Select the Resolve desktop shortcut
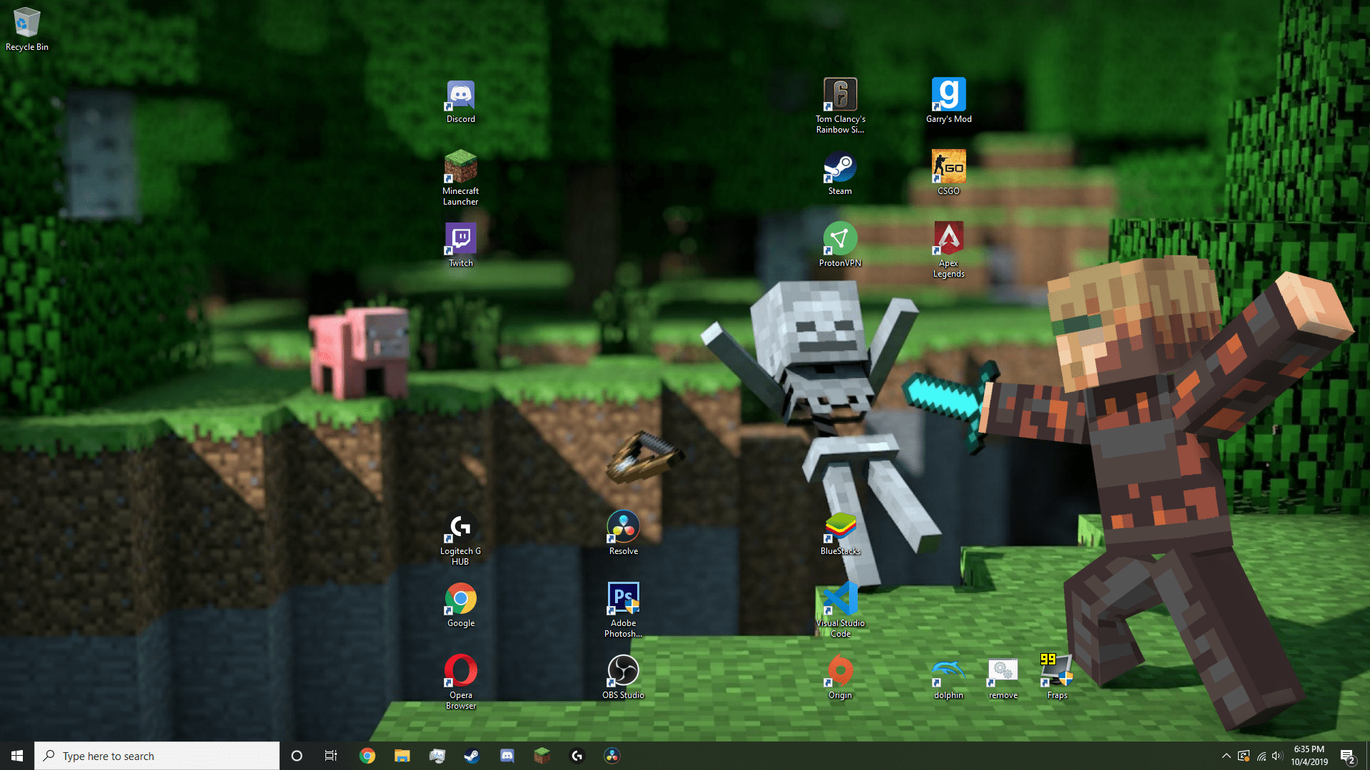 click(x=624, y=534)
